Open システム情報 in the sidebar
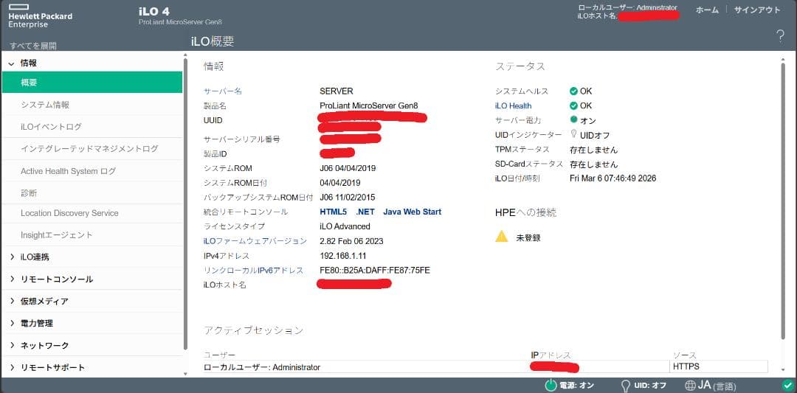This screenshot has height=393, width=797. (92, 105)
